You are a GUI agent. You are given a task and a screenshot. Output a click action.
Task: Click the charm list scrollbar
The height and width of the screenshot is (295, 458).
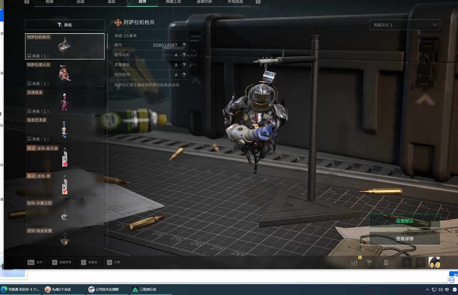point(107,41)
